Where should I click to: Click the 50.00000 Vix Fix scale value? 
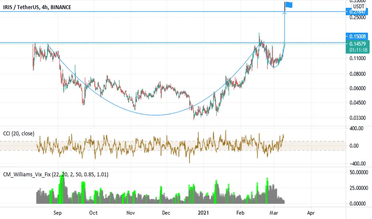[x=359, y=172]
